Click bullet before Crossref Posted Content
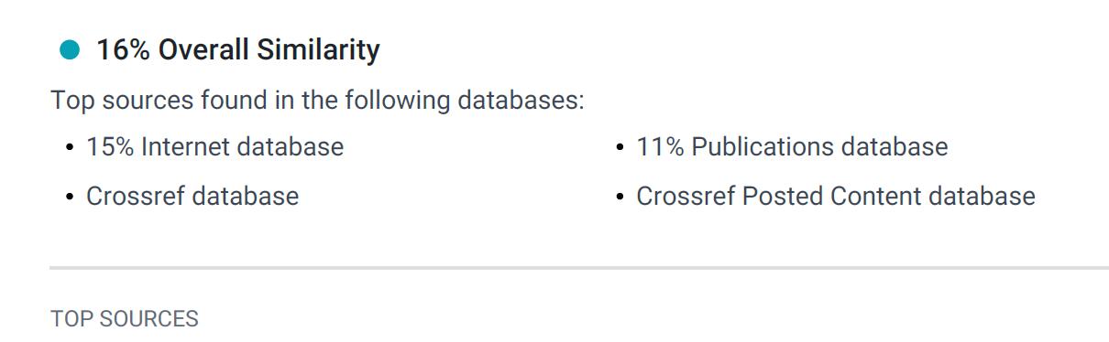 620,197
